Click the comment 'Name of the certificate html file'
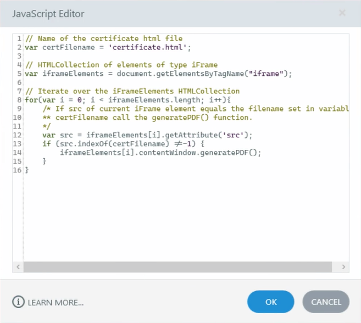361x323 pixels. coord(104,38)
